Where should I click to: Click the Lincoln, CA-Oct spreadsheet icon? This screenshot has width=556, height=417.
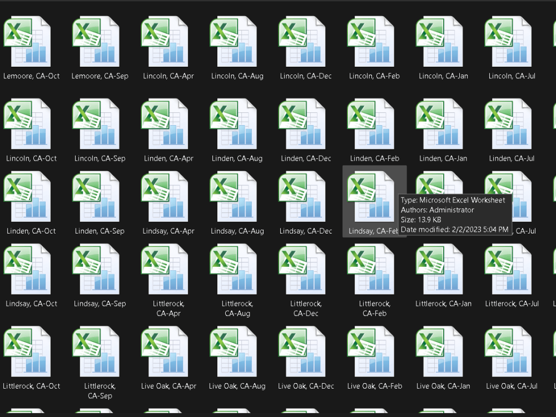click(x=27, y=124)
